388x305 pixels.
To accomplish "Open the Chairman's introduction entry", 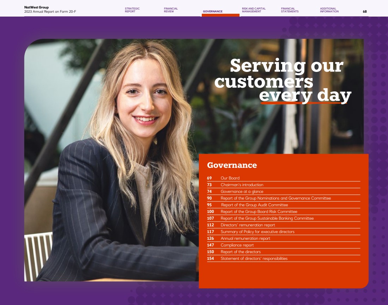I will 284,185.
